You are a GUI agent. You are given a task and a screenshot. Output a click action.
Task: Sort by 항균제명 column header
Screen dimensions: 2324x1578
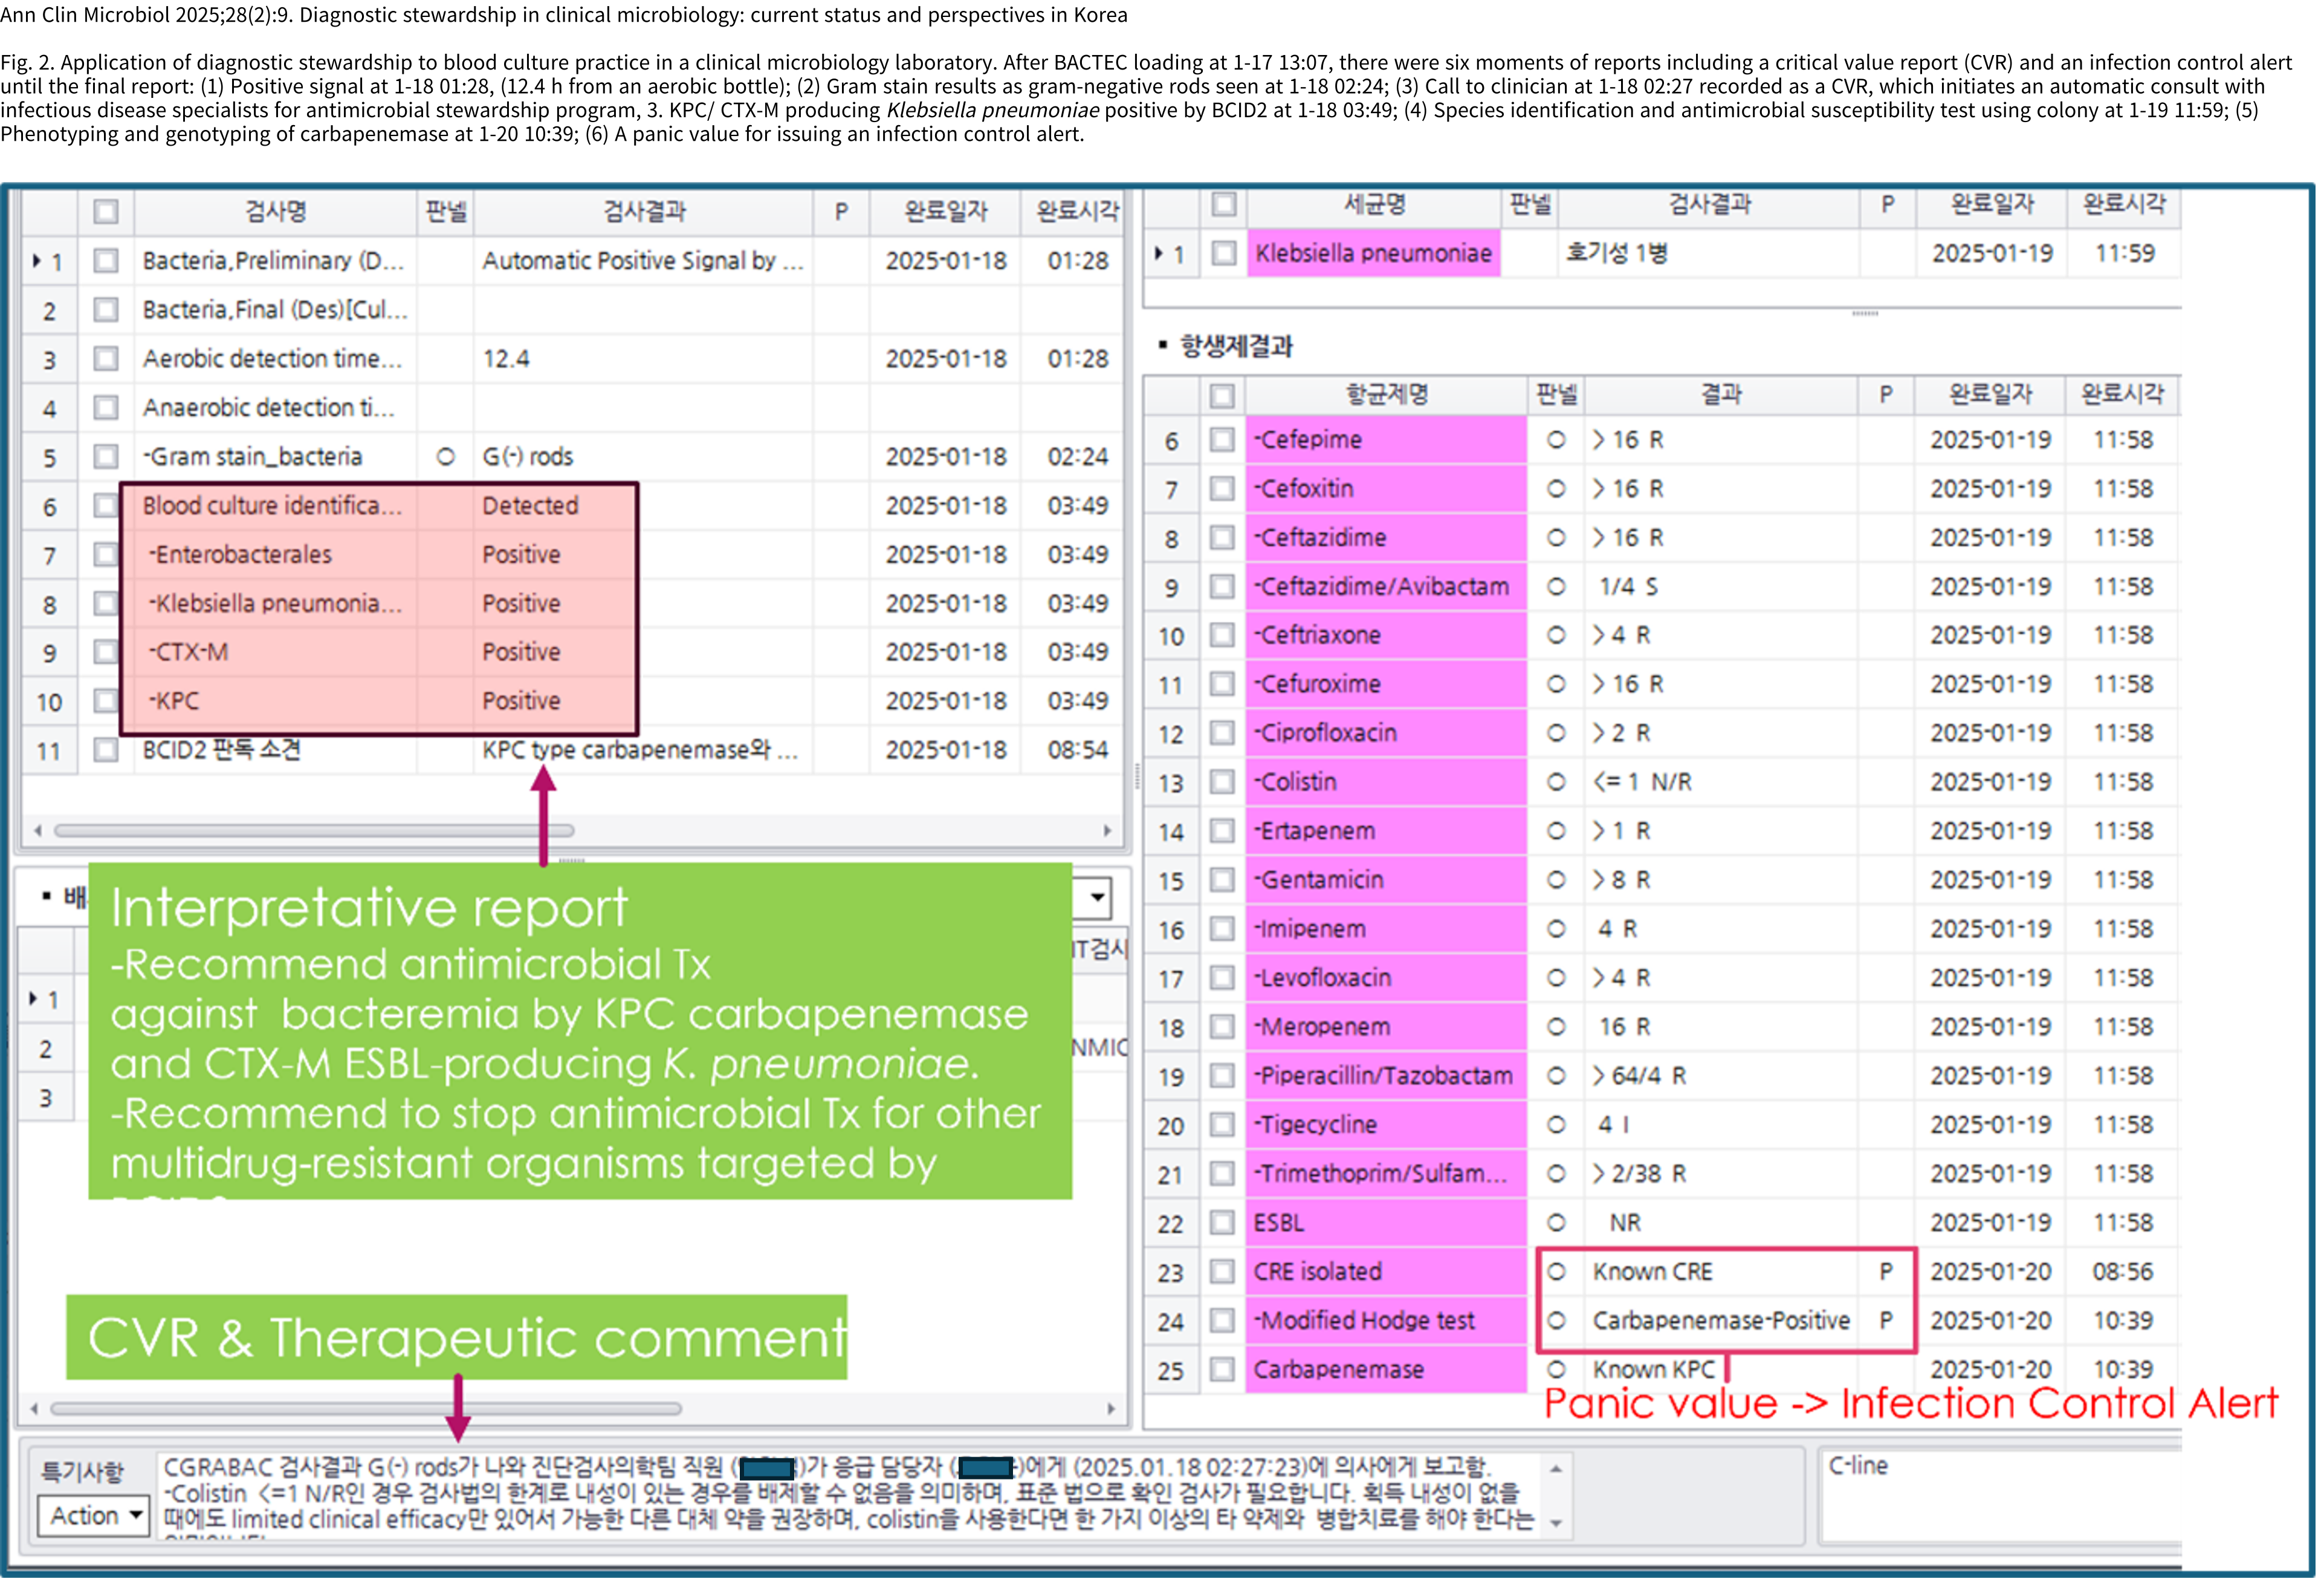[1386, 395]
